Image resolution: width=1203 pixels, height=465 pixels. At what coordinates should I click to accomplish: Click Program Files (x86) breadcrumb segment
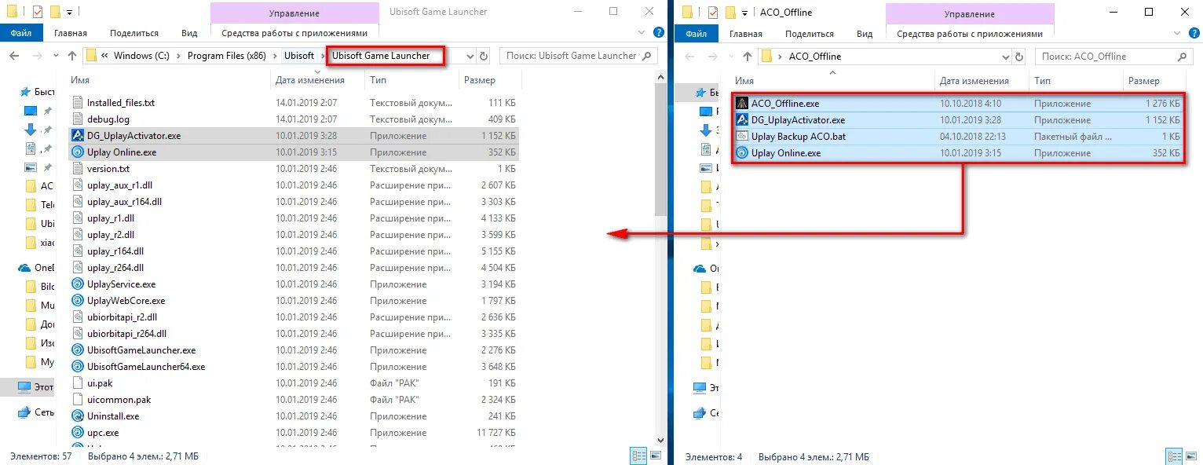click(226, 56)
